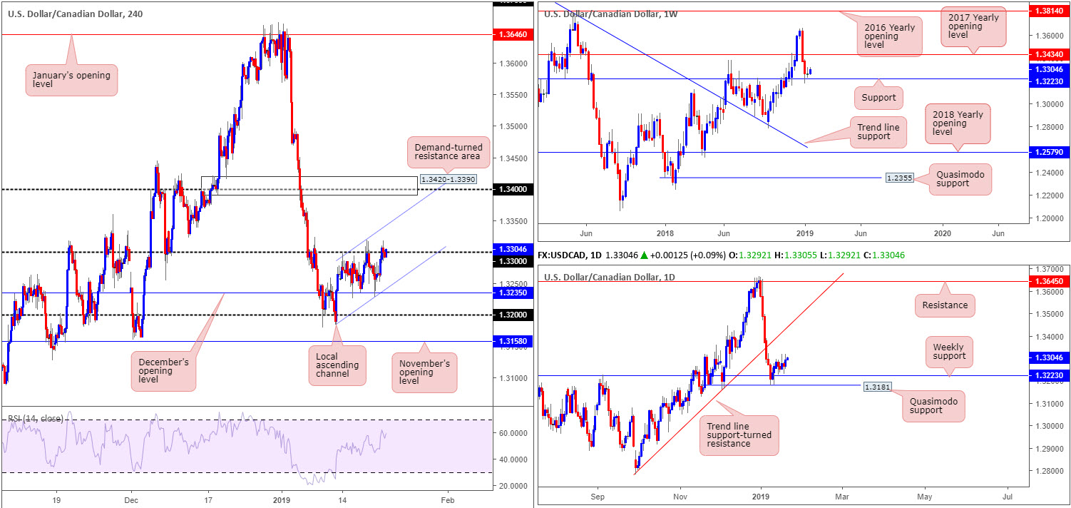Screen dimensions: 1071x508
Task: Click the 1.34000 black price label
Action: 513,189
